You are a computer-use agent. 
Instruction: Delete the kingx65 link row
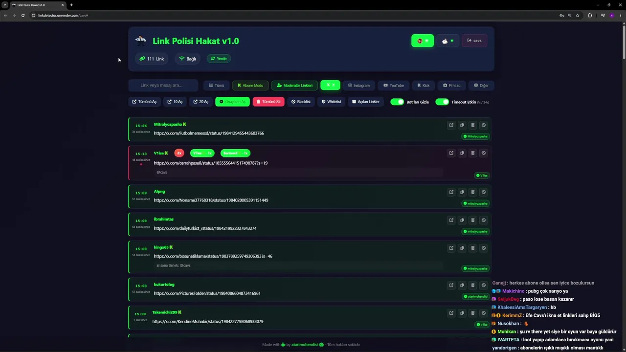(x=472, y=248)
